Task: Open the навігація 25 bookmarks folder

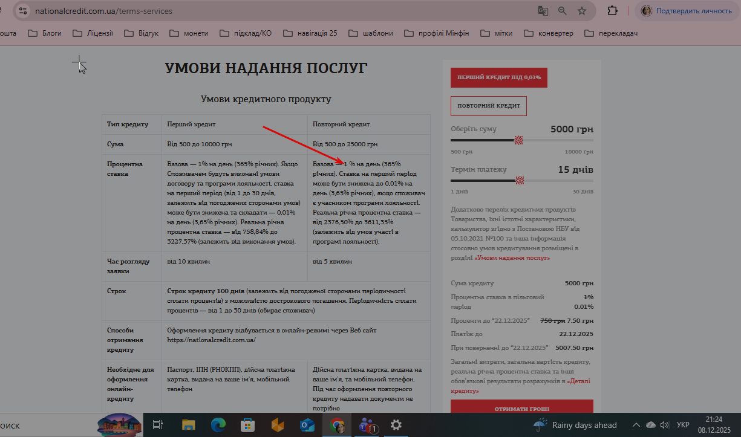Action: 310,33
